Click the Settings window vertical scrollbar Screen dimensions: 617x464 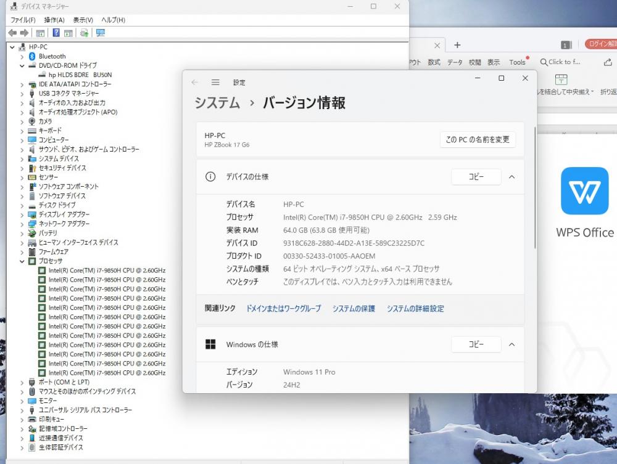pyautogui.click(x=535, y=188)
